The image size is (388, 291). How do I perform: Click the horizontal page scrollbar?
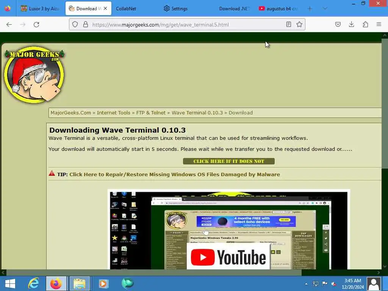[x=153, y=273]
